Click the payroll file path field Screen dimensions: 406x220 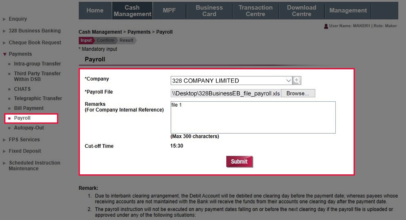[226, 93]
